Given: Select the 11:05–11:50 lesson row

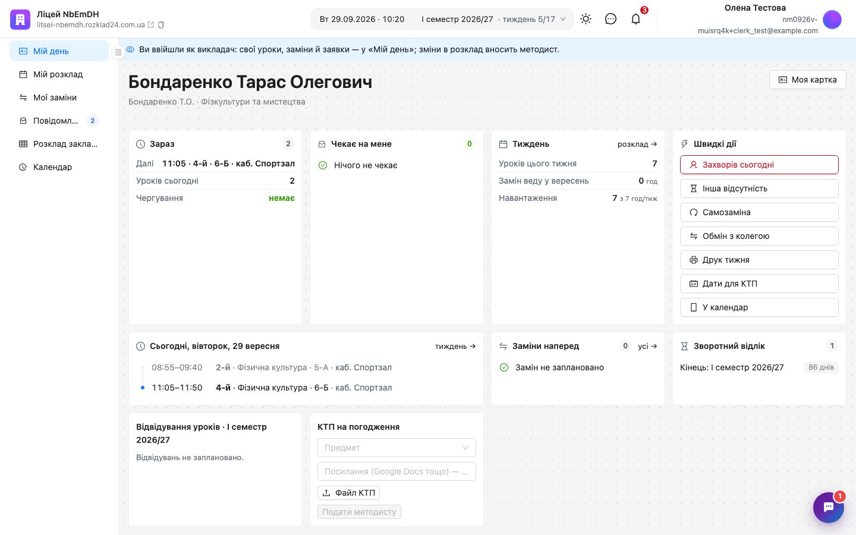Looking at the screenshot, I should [x=306, y=388].
